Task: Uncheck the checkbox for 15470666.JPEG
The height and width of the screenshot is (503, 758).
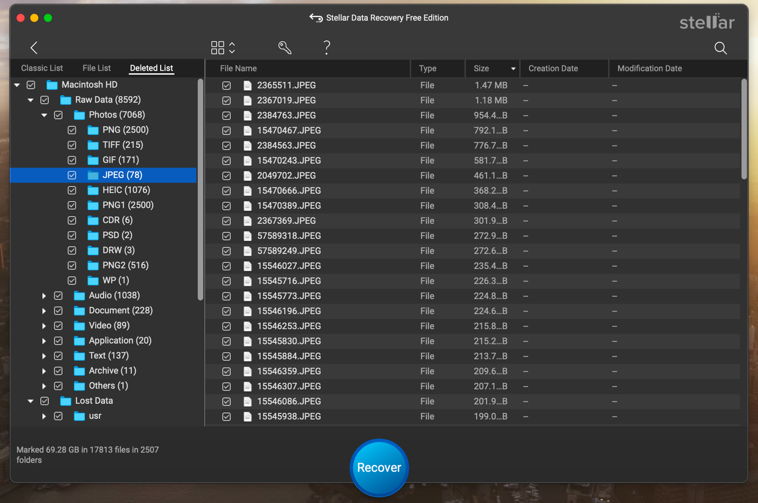Action: 226,191
